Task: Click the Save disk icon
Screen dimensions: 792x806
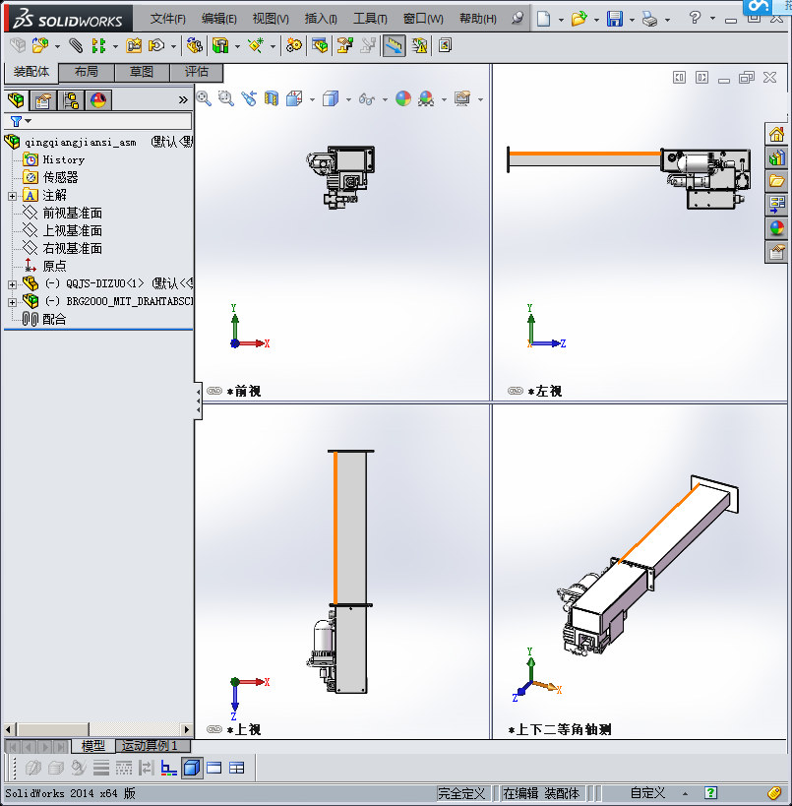Action: pyautogui.click(x=615, y=19)
